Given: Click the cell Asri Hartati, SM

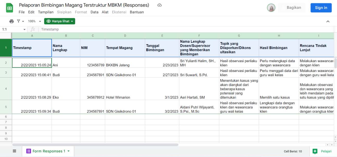Looking at the screenshot, I should pos(199,89).
